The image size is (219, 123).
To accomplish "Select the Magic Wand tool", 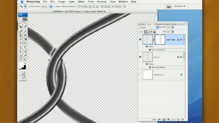I will click(x=25, y=23).
